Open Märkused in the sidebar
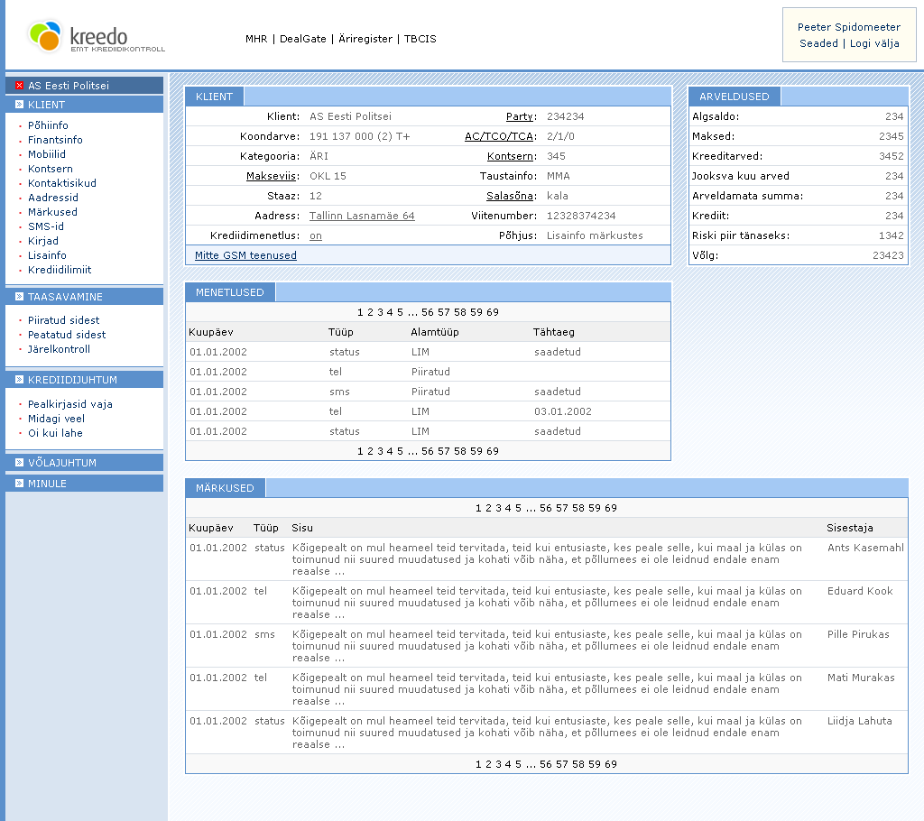924x821 pixels. coord(52,212)
